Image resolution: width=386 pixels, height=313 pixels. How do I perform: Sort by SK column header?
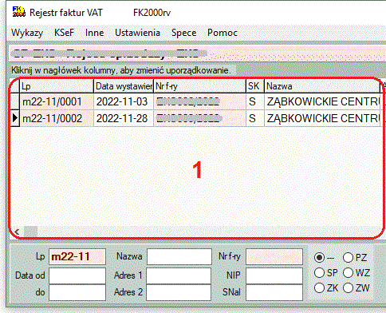[x=255, y=86]
